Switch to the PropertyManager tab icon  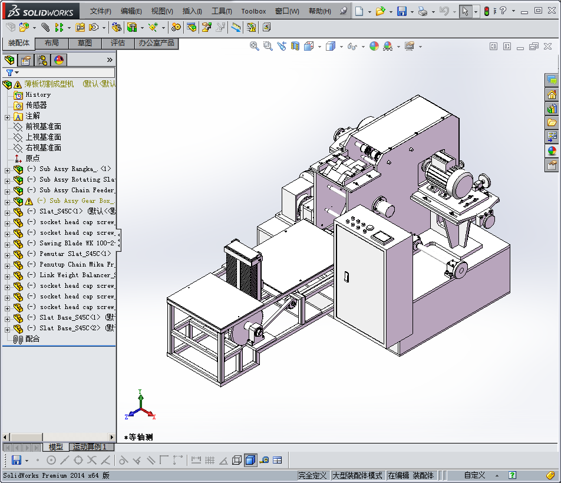[26, 60]
